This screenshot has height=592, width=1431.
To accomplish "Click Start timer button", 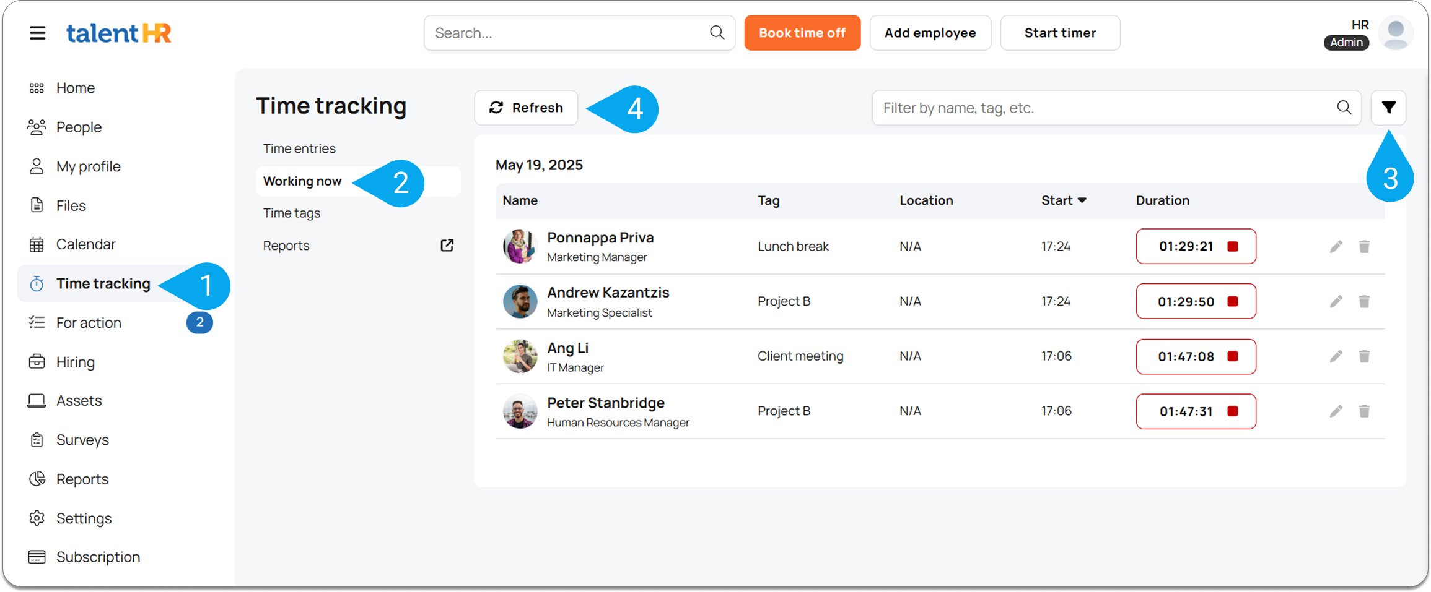I will tap(1060, 33).
